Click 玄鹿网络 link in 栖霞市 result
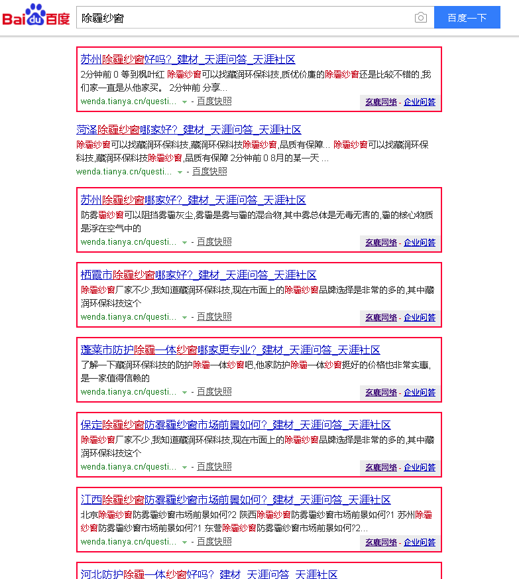519x579 pixels. point(381,318)
